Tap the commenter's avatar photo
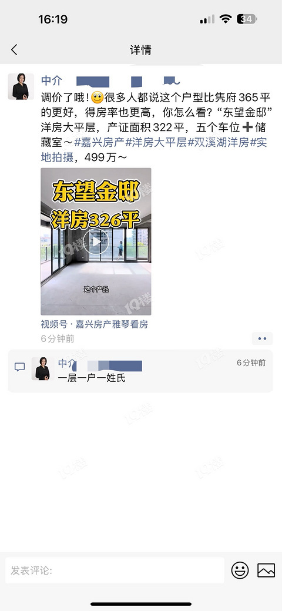The width and height of the screenshot is (282, 611). click(42, 368)
